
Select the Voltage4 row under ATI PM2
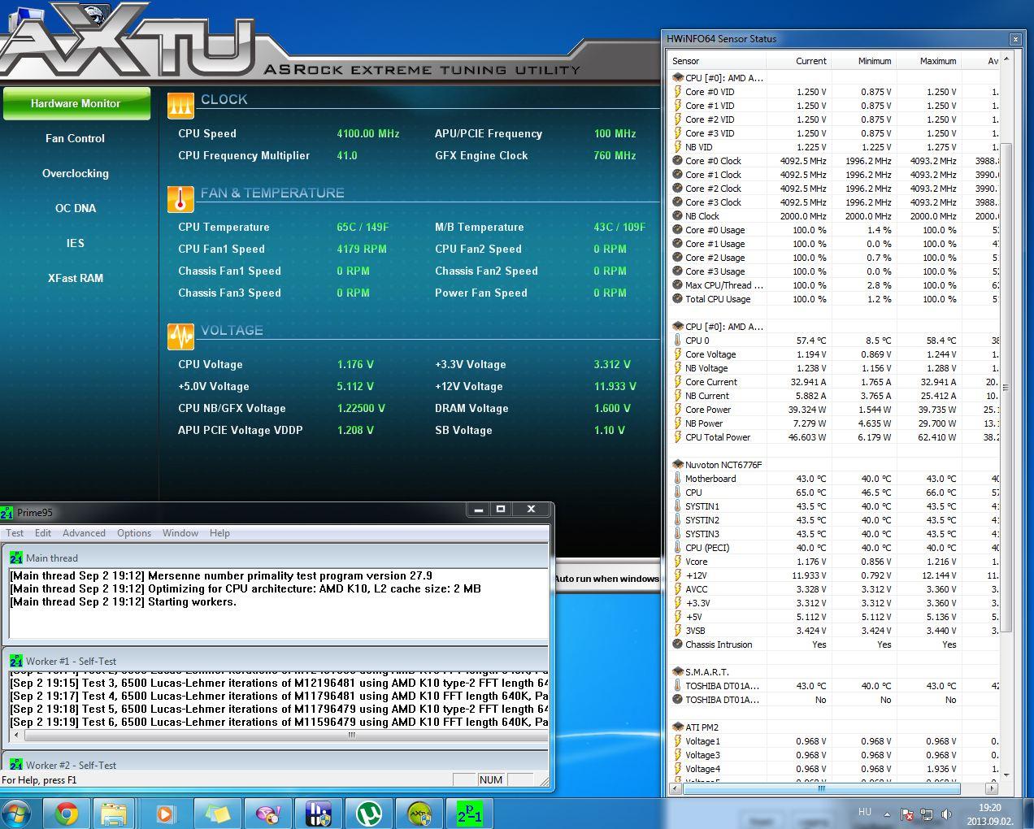point(834,769)
